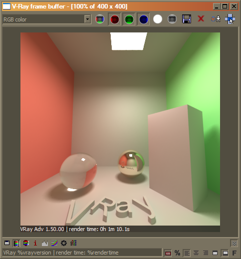This screenshot has height=259, width=241.
Task: Maximize the V-Ray frame buffer window
Action: tap(225, 6)
